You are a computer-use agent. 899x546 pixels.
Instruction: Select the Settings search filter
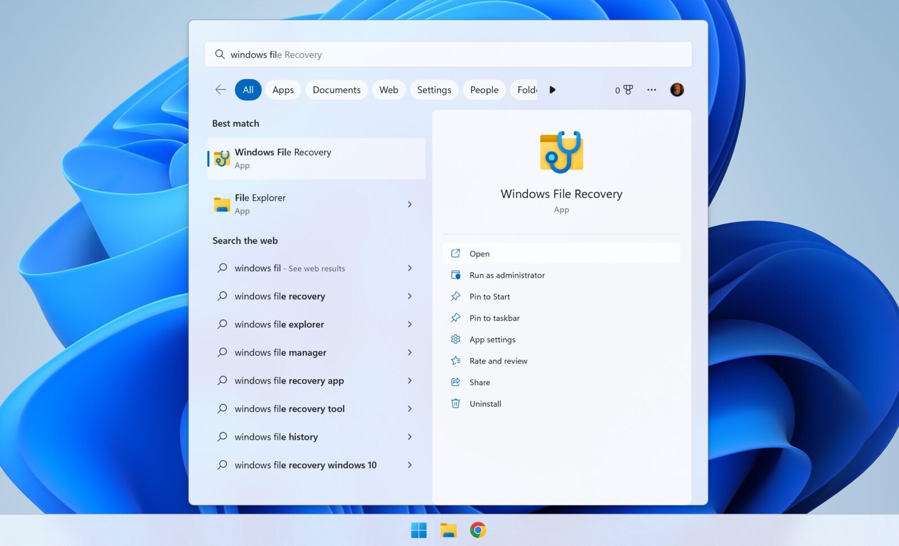pyautogui.click(x=434, y=90)
